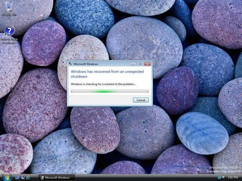Click the volume speaker tray icon
Image resolution: width=242 pixels, height=181 pixels.
[223, 177]
